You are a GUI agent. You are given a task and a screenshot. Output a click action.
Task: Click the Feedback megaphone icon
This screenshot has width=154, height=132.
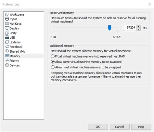[7, 46]
